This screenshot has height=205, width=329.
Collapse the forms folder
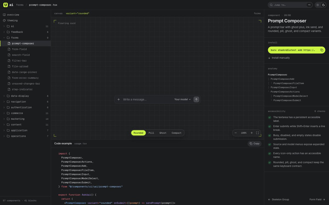pyautogui.click(x=25, y=38)
